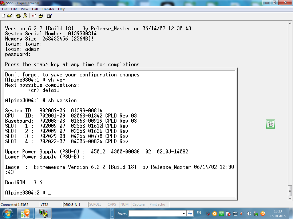Click the terminal scrollbar up arrow
293x219 pixels.
click(x=290, y=23)
